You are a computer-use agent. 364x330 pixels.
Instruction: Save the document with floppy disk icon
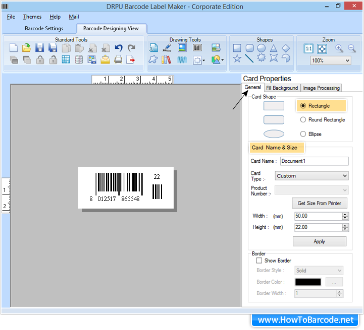[x=40, y=48]
